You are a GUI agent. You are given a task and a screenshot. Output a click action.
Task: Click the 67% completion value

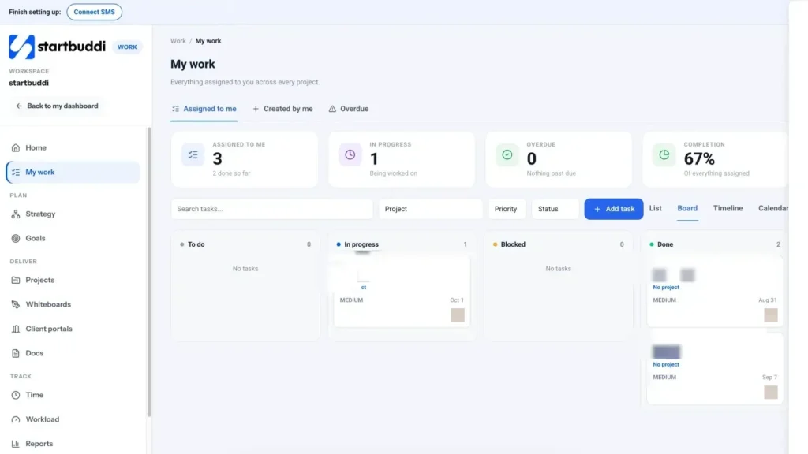click(699, 159)
